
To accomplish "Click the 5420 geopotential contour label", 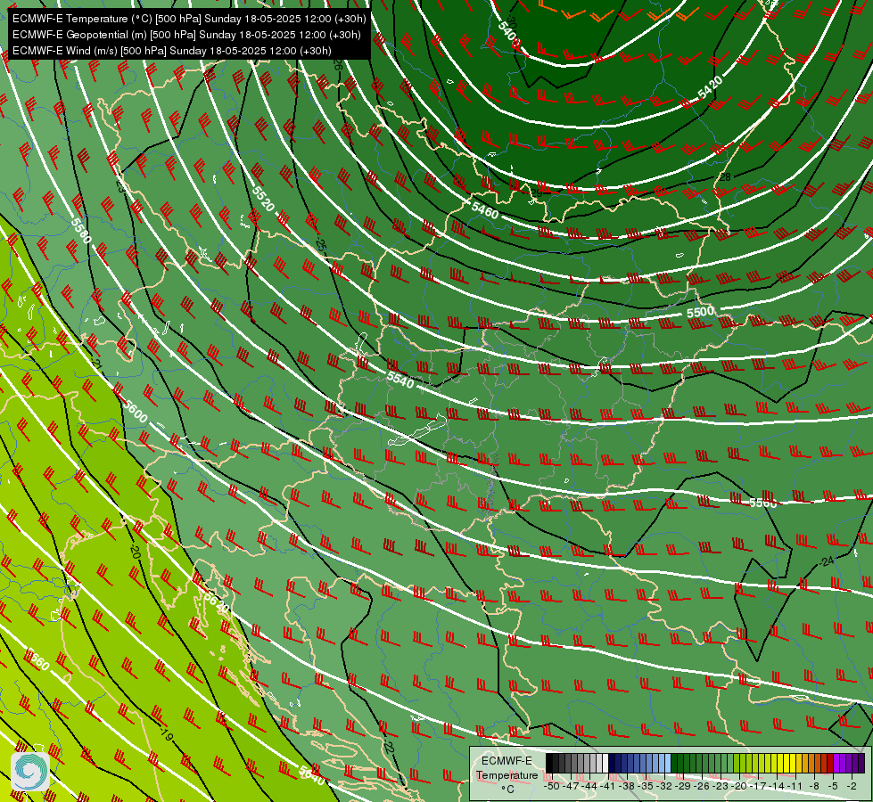I will point(710,87).
